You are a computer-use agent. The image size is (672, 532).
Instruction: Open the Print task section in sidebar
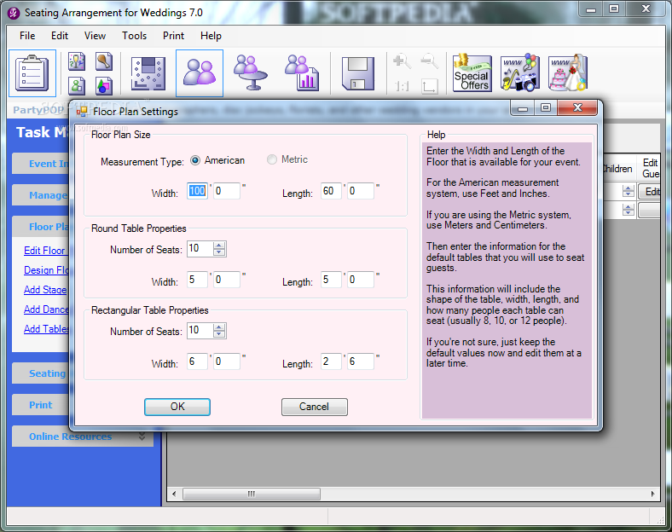click(41, 405)
